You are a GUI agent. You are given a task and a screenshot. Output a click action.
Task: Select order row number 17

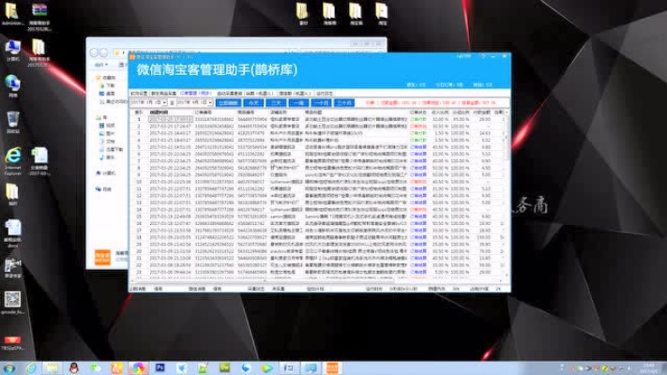317,231
